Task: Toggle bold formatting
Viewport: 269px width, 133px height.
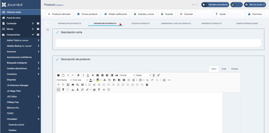Action: [x=78, y=75]
